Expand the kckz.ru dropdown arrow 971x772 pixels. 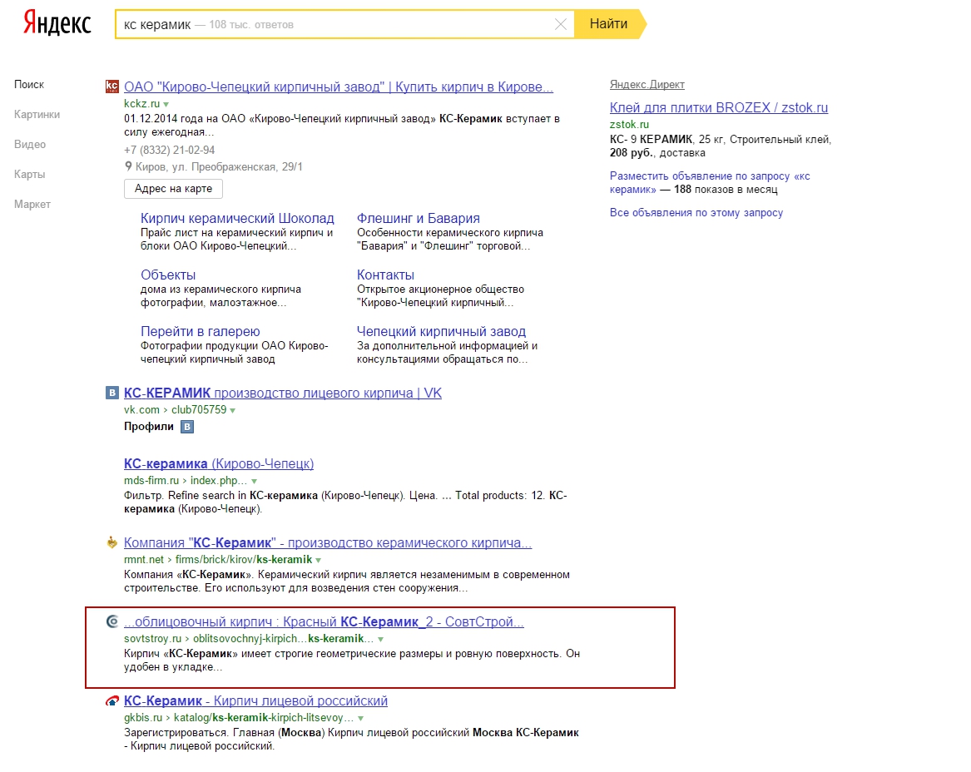[166, 104]
